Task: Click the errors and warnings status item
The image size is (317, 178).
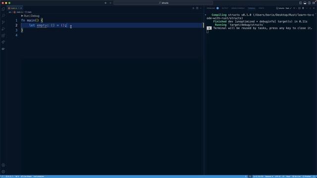Action: tap(9, 177)
